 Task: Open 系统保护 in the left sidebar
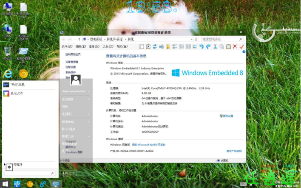(71, 72)
